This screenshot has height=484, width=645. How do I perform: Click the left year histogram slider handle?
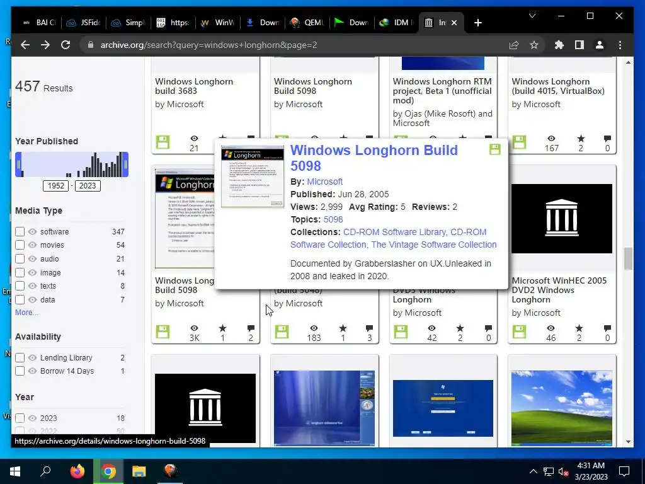pos(18,164)
